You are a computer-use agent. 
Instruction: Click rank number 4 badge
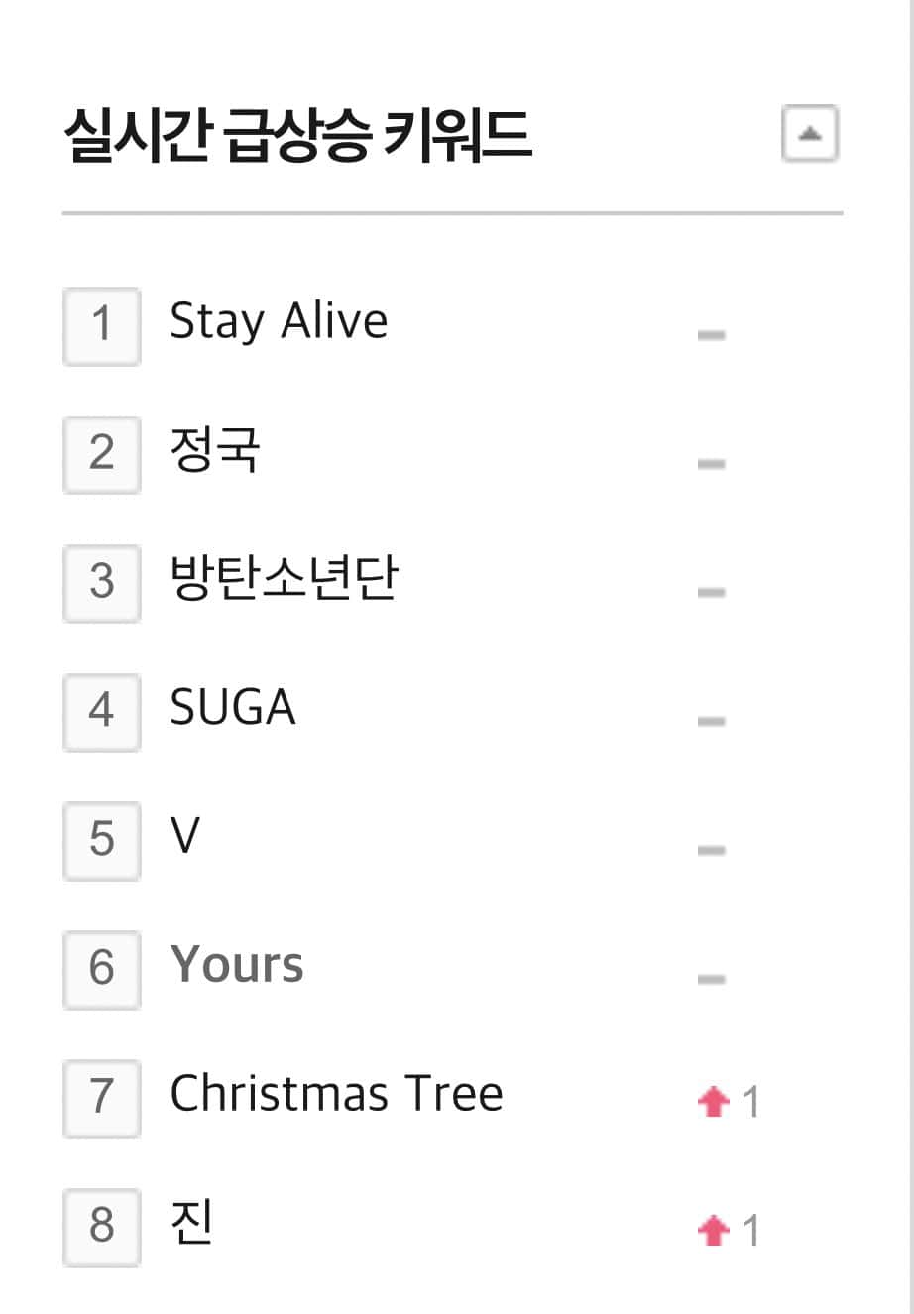coord(102,710)
